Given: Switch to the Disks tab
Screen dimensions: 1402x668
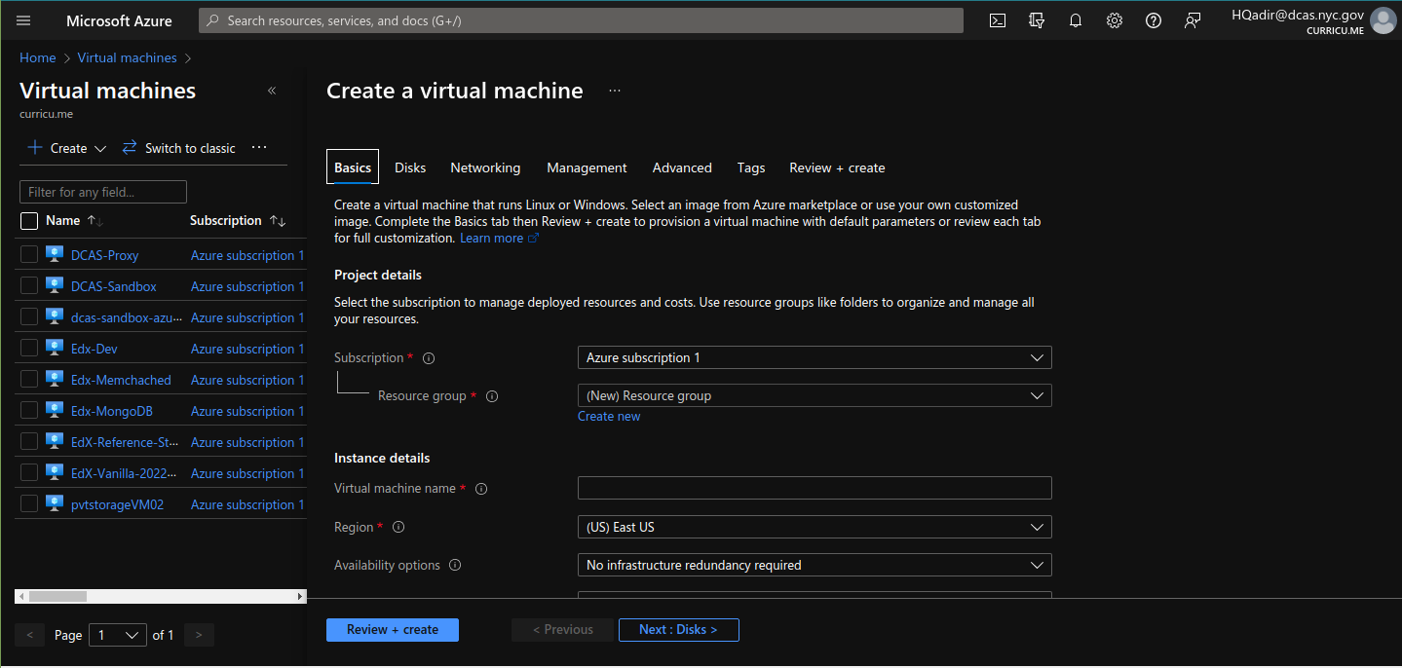Looking at the screenshot, I should pyautogui.click(x=410, y=167).
